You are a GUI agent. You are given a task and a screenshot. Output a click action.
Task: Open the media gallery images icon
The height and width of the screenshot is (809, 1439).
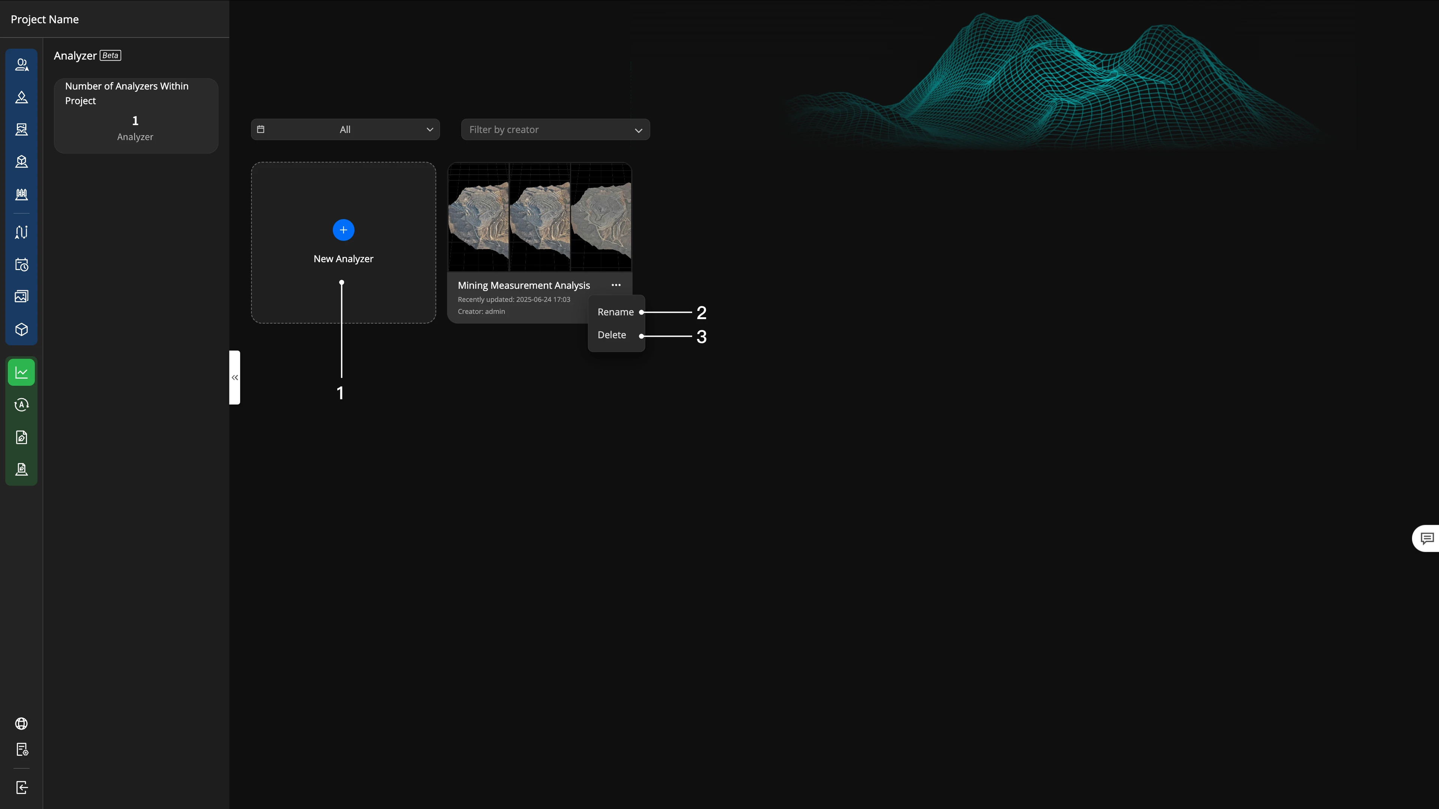click(21, 297)
